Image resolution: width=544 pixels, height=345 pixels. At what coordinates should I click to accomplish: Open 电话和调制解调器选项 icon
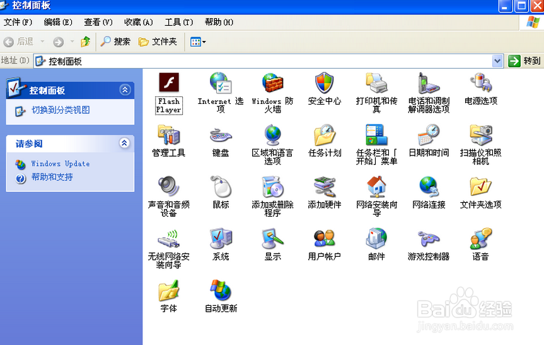429,82
